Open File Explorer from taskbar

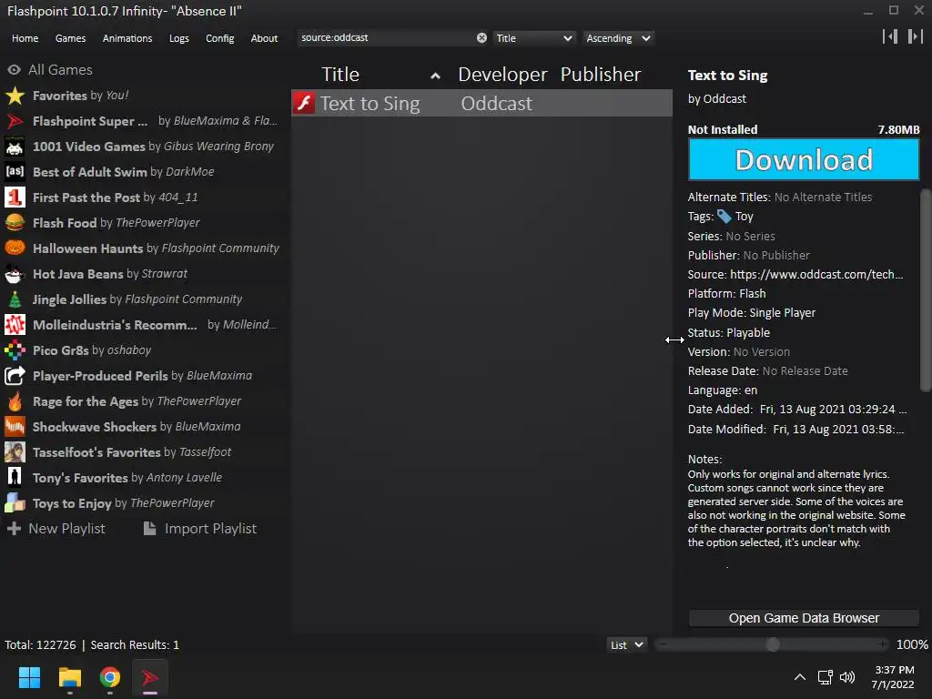coord(69,677)
